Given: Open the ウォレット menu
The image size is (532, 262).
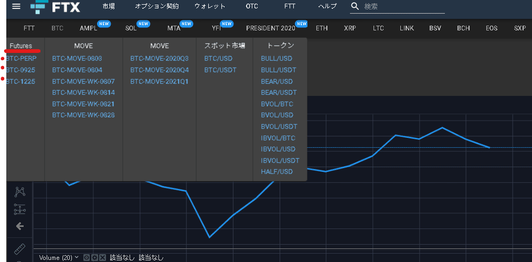Looking at the screenshot, I should tap(210, 6).
